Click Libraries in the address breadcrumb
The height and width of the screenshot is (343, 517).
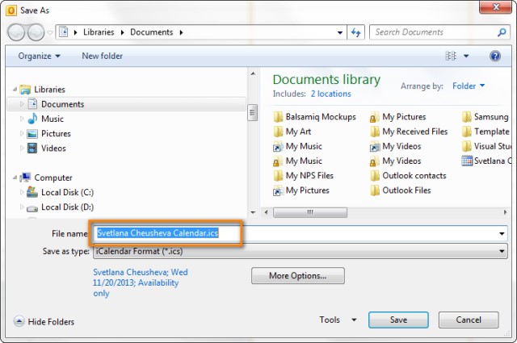[x=99, y=32]
